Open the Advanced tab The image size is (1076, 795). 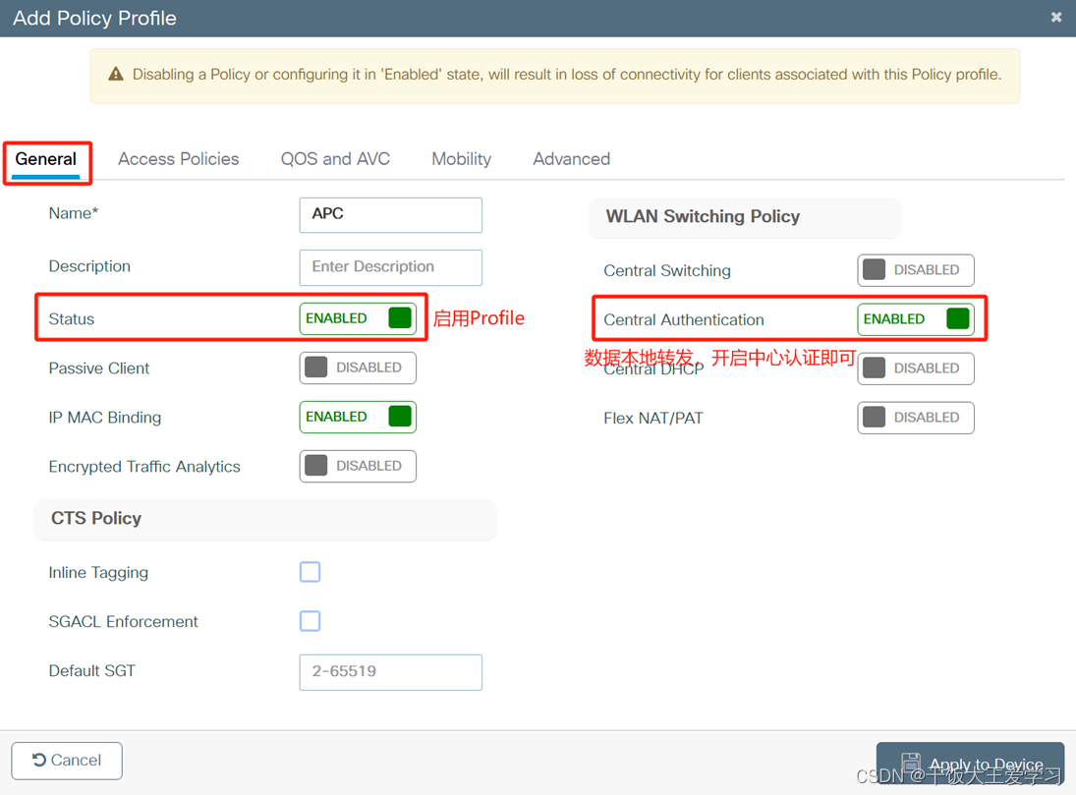click(x=571, y=158)
